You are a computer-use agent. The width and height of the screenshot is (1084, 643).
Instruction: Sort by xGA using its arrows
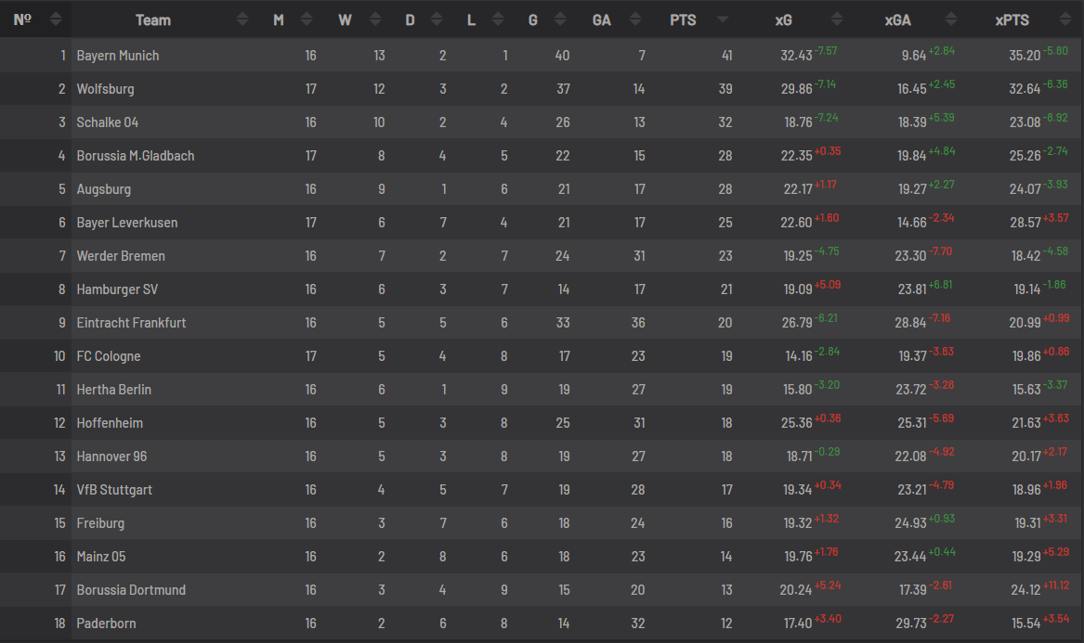[x=951, y=19]
